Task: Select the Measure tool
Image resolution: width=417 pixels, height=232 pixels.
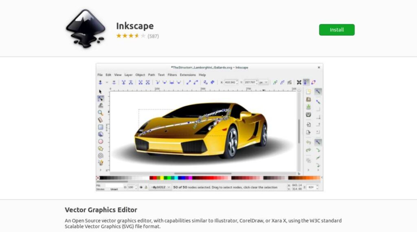Action: tap(100, 120)
